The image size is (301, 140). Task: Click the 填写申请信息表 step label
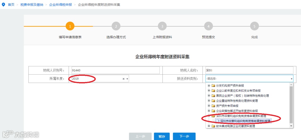[70, 37]
